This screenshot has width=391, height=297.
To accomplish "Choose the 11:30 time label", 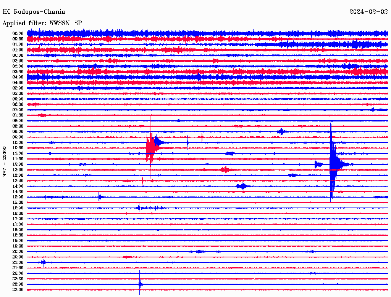I will pos(18,159).
